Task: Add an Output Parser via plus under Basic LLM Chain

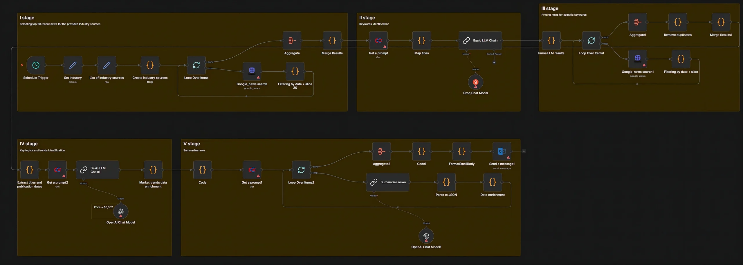Action: (494, 63)
